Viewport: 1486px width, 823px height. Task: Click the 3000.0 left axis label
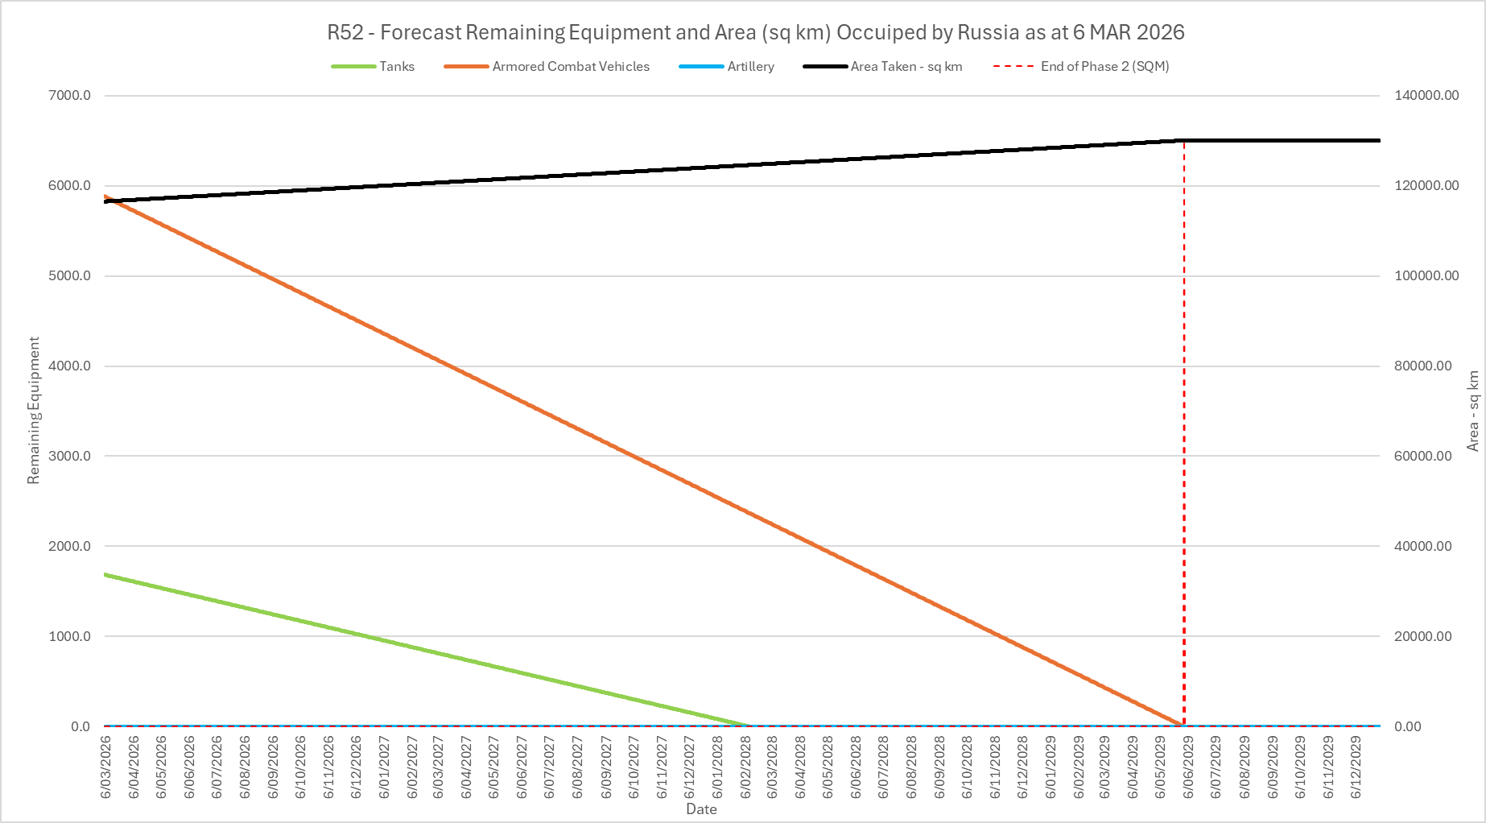click(70, 456)
